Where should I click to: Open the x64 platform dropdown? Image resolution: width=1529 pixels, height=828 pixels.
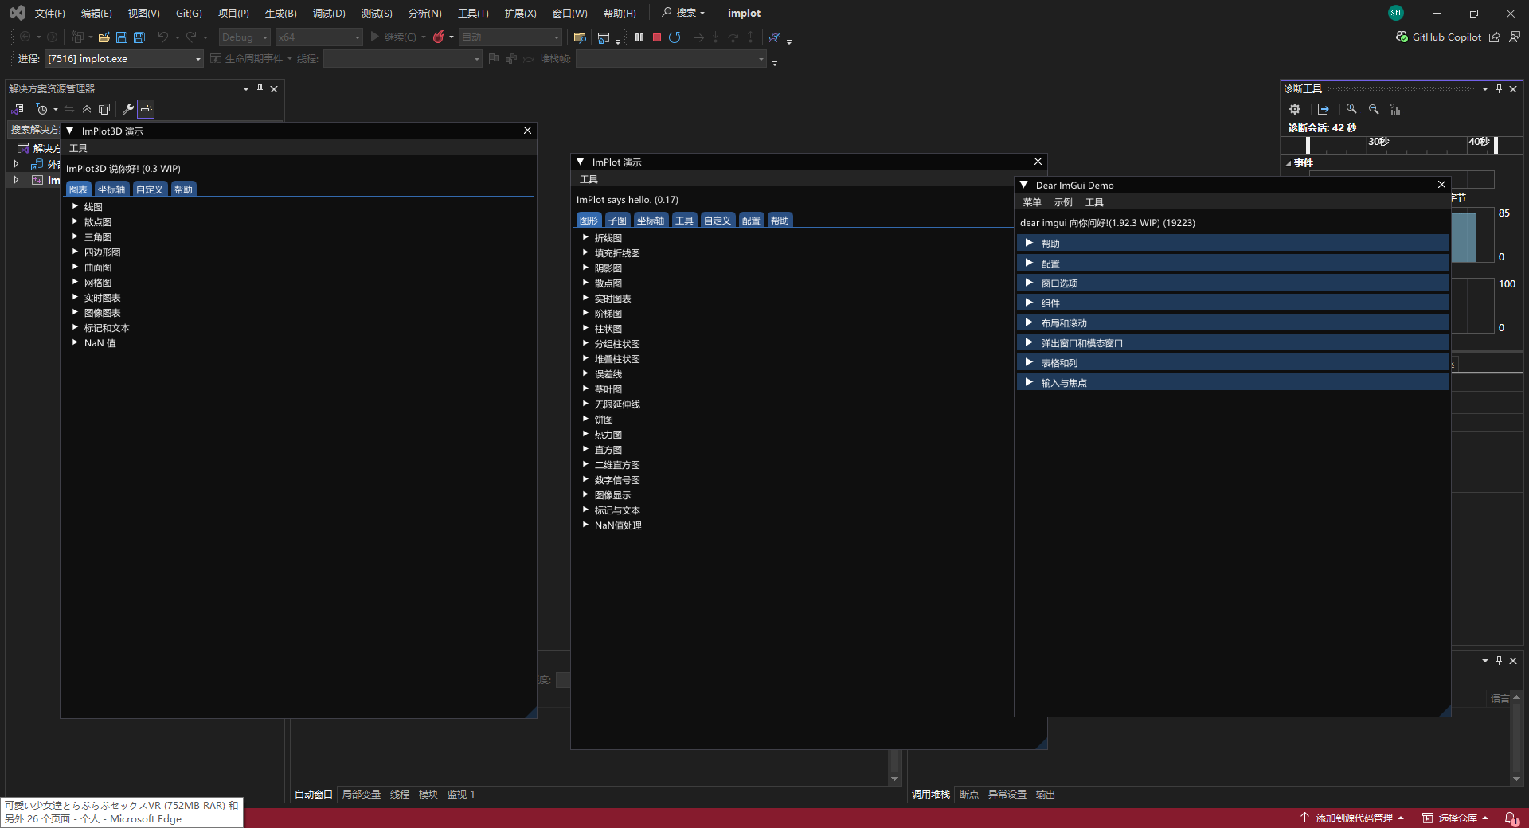319,37
